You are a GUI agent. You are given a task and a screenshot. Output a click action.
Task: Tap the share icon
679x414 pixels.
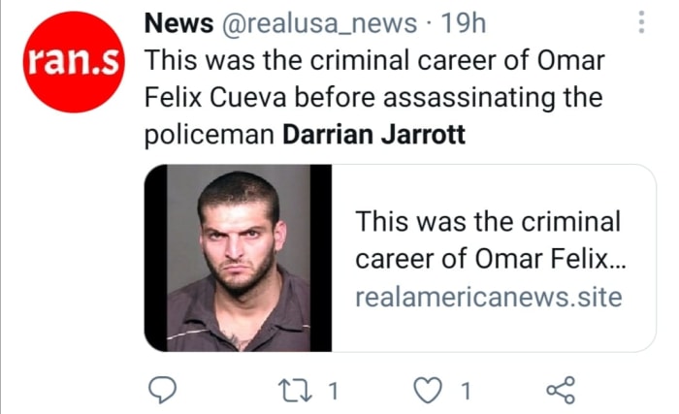561,390
